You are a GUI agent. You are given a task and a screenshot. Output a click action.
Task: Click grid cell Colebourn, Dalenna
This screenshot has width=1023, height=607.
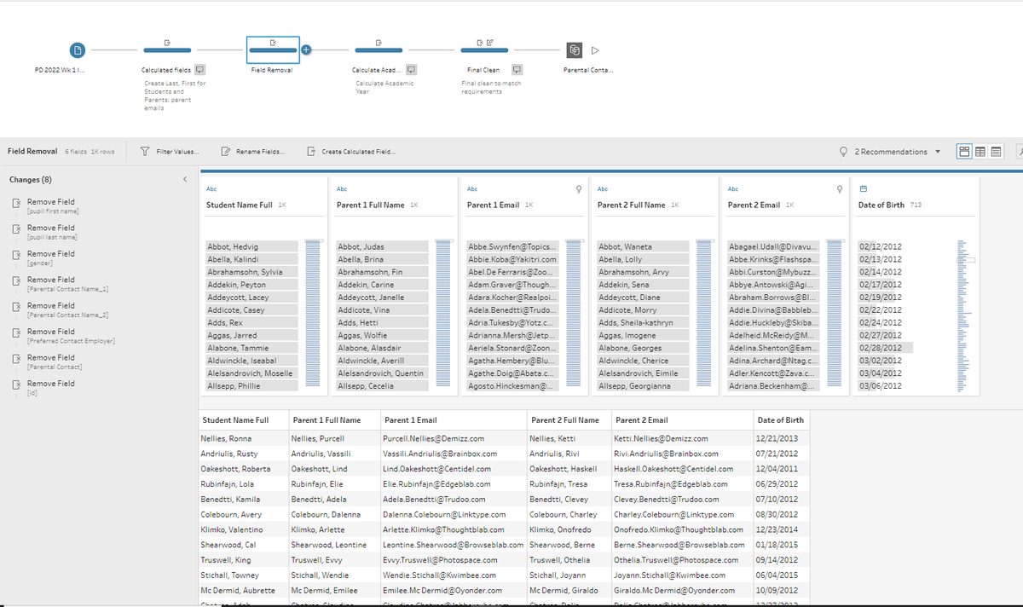pos(334,515)
